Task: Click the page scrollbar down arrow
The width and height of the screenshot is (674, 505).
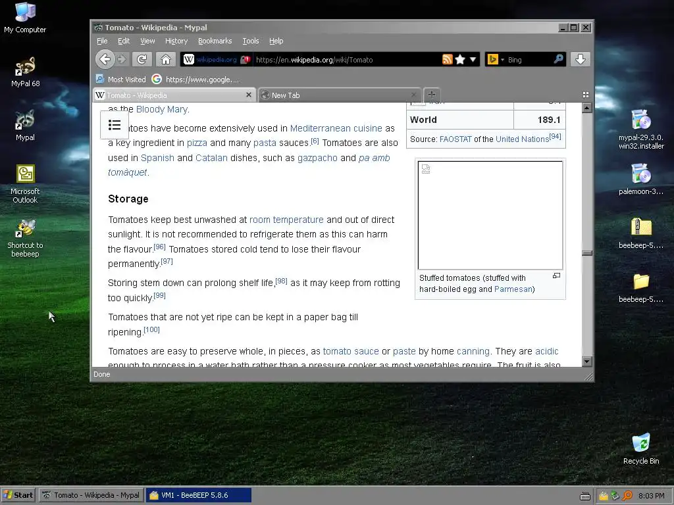Action: click(x=586, y=361)
